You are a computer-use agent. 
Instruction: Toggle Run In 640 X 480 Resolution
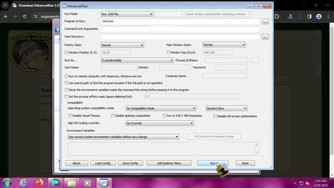coord(164,116)
